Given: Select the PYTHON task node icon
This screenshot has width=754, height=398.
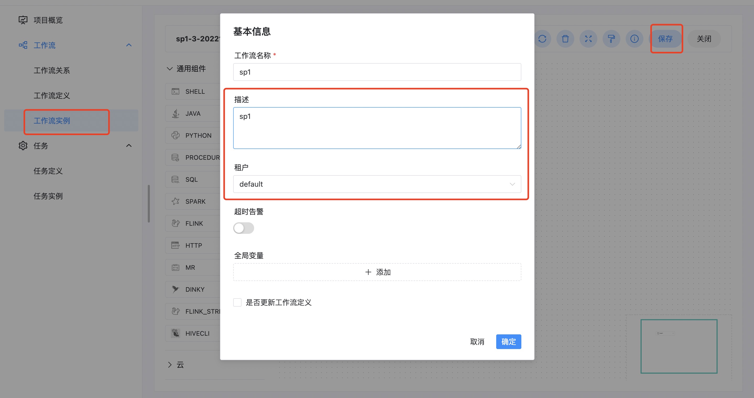Looking at the screenshot, I should pos(176,135).
